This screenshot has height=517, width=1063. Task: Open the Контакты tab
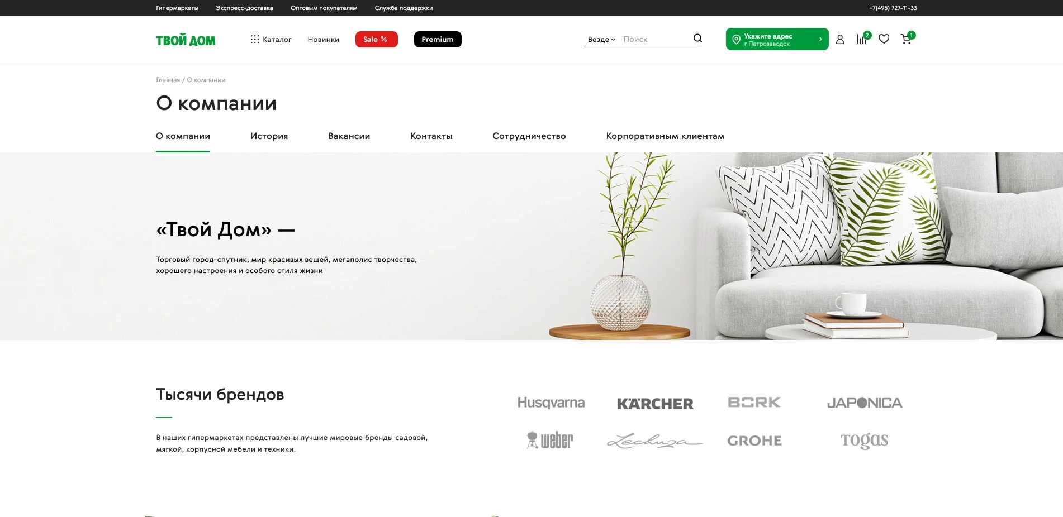(431, 136)
